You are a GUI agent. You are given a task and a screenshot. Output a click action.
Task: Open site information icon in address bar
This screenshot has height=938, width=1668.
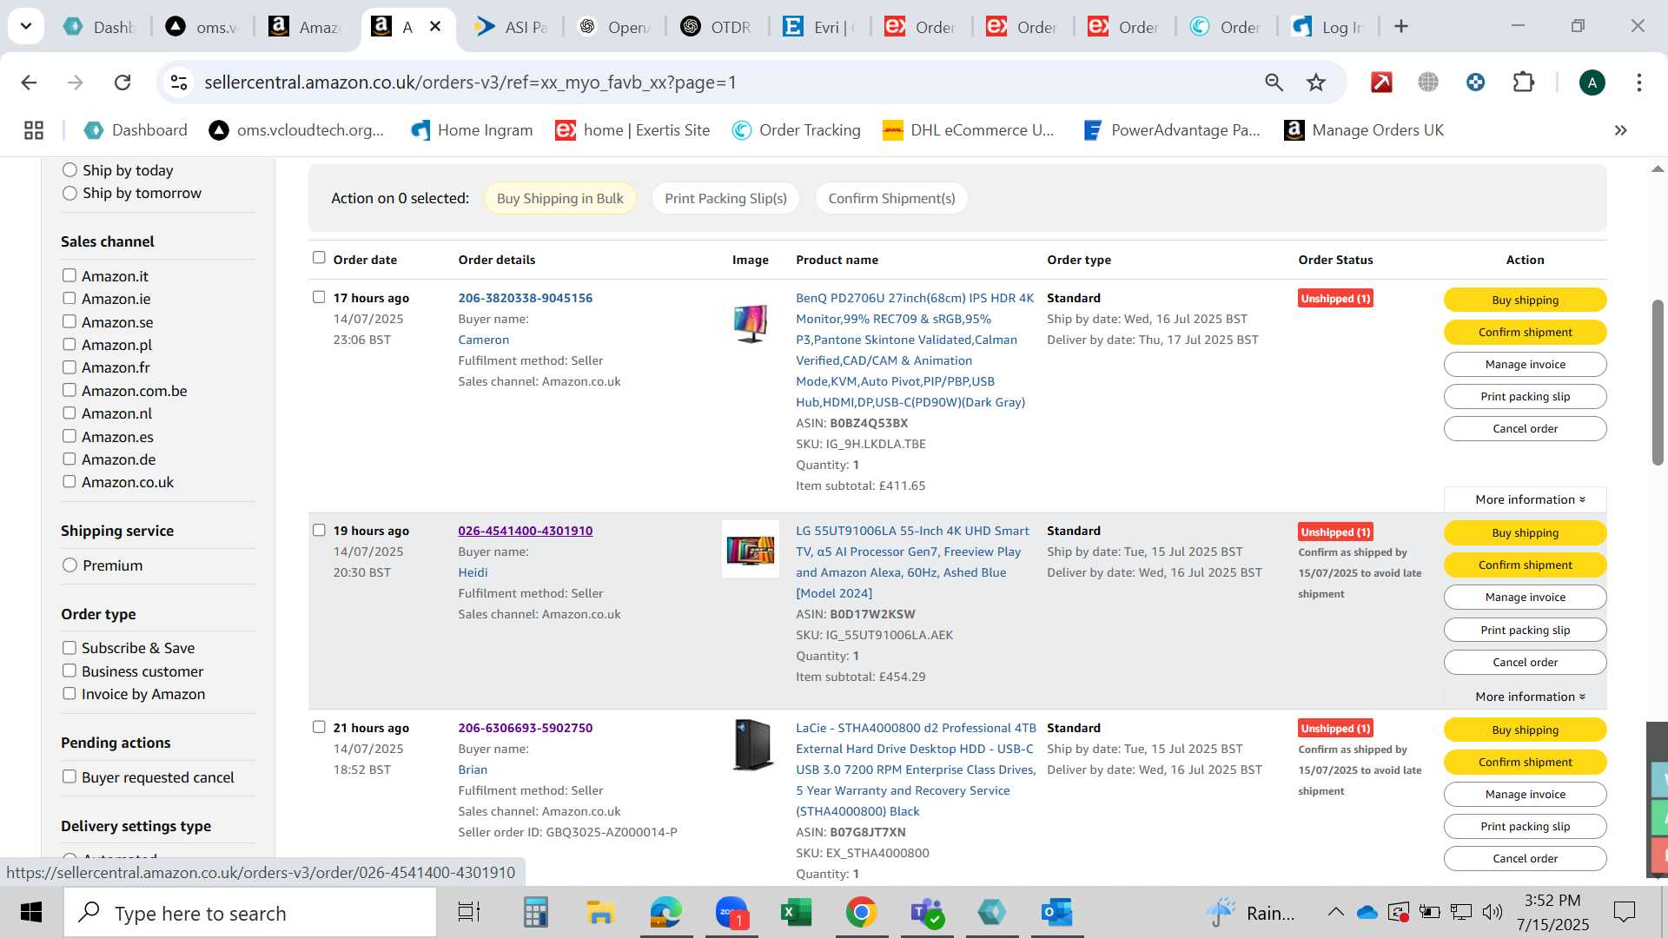(x=179, y=83)
